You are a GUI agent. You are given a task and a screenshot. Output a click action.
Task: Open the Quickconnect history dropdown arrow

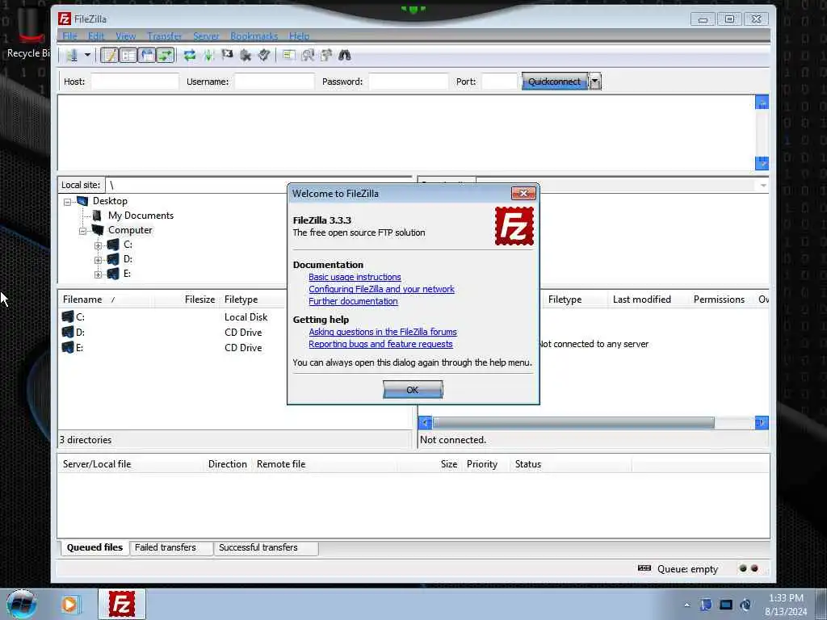tap(595, 82)
